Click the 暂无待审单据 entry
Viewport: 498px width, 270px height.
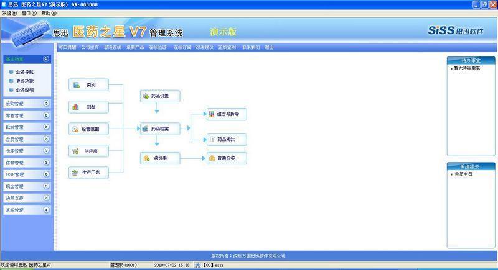click(x=467, y=68)
